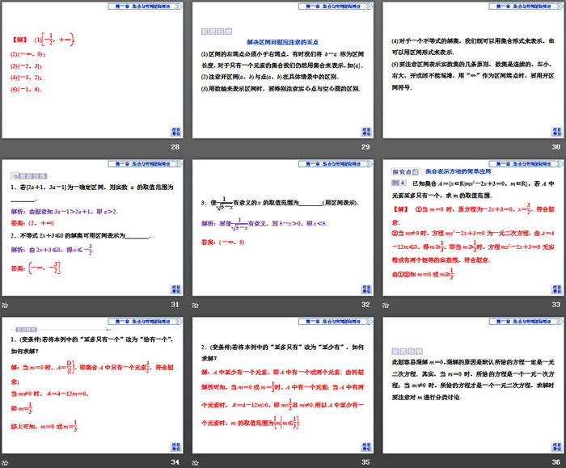Click the animation star icon under slide 33
This screenshot has height=468, width=566.
(x=387, y=305)
